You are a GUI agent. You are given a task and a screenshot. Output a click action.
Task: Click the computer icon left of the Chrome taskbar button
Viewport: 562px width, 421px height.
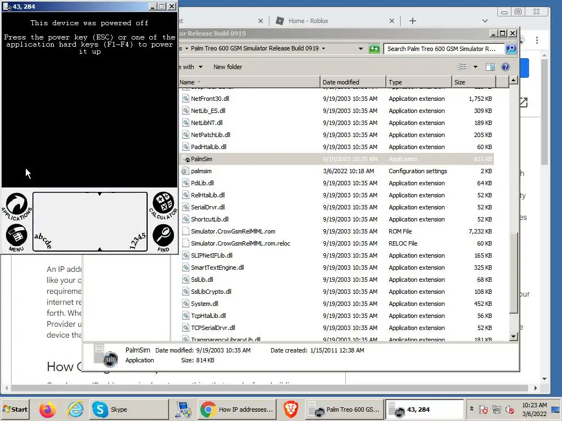pos(183,409)
